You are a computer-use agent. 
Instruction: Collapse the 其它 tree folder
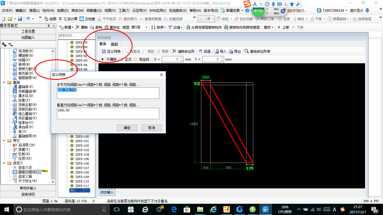(x=4, y=141)
